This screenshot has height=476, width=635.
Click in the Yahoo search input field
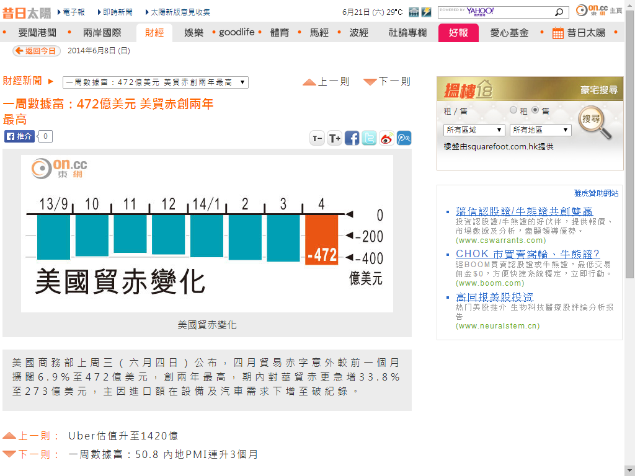(496, 12)
